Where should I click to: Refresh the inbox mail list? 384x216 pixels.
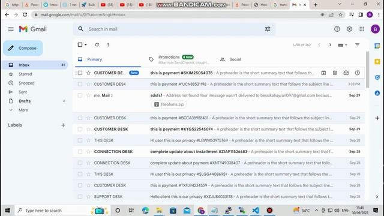point(97,44)
